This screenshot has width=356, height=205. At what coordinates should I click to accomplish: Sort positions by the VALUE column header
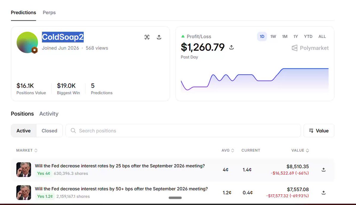(x=300, y=150)
